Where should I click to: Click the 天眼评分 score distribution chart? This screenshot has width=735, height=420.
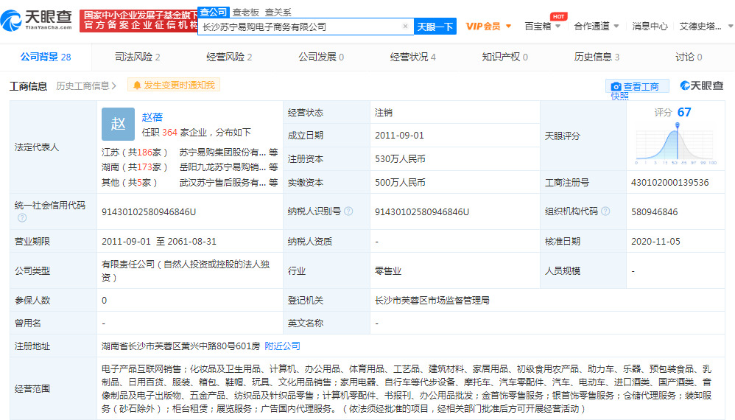click(676, 142)
